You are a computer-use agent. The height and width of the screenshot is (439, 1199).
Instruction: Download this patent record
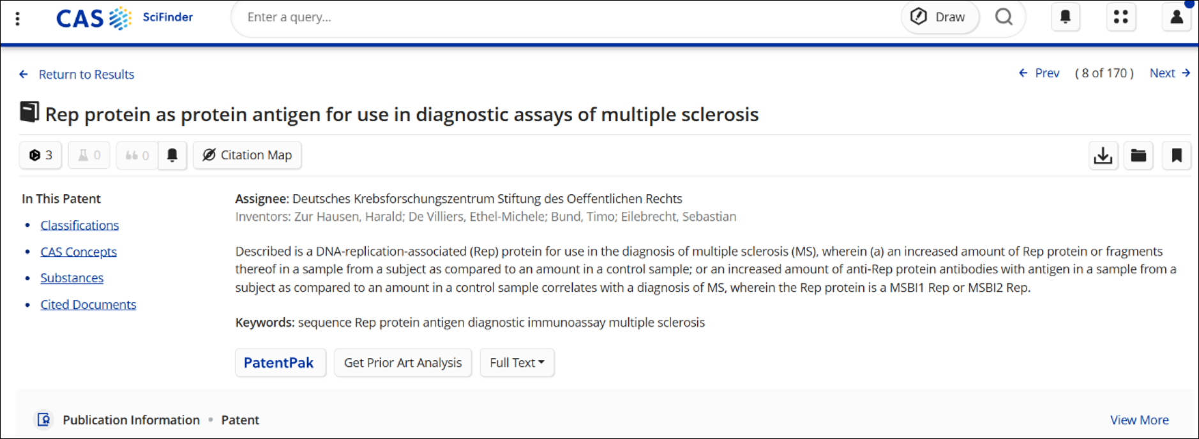[x=1103, y=155]
